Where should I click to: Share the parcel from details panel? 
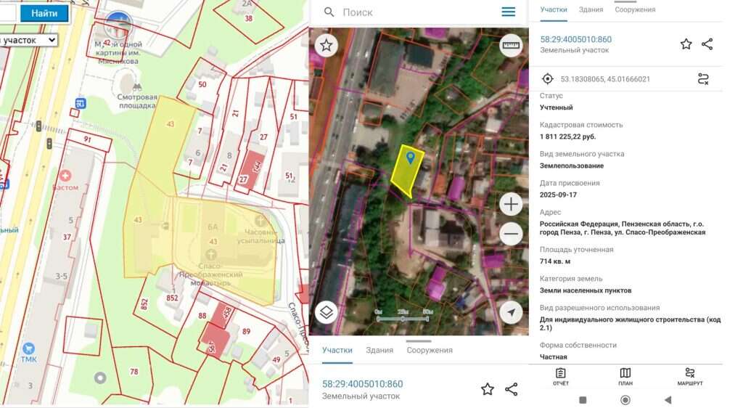coord(707,44)
